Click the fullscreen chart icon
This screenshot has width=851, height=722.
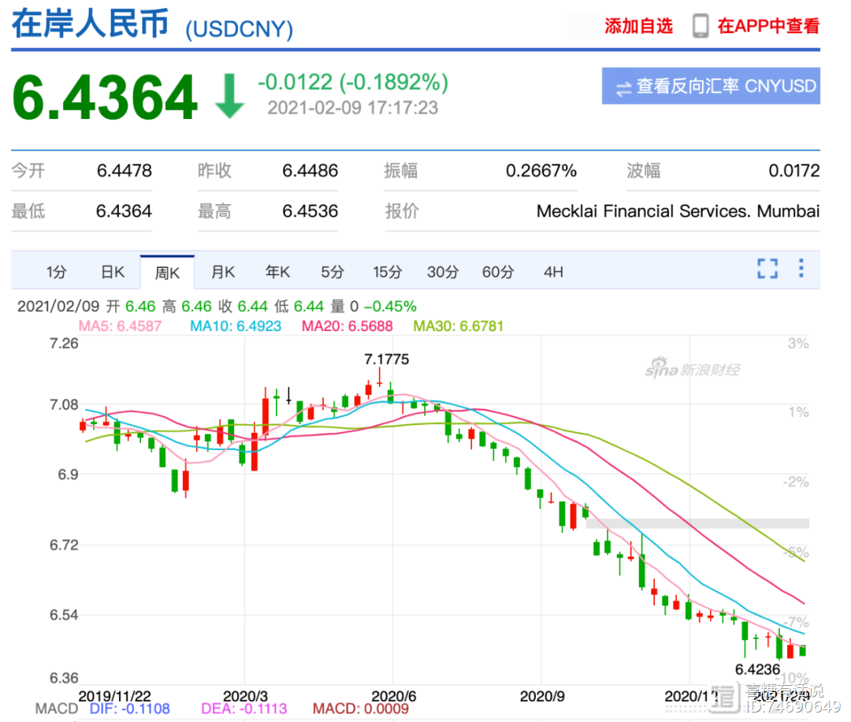[x=767, y=268]
